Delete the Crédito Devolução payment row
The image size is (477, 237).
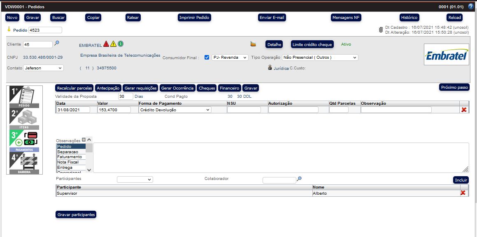[x=464, y=110]
